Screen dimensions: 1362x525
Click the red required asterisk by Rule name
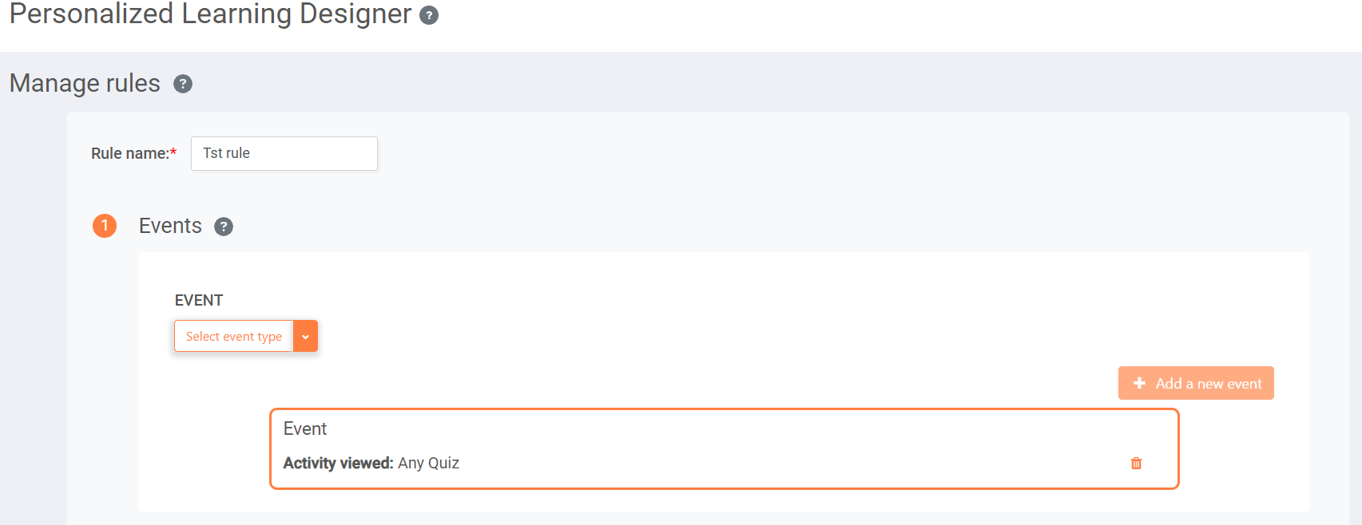[173, 152]
